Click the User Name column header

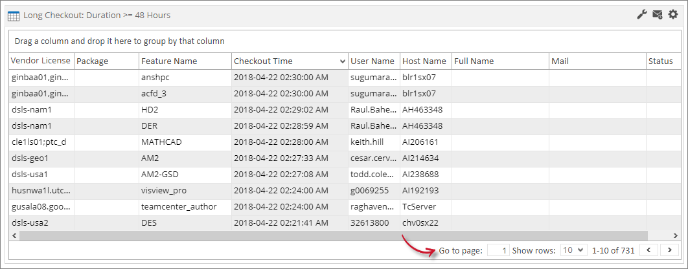point(374,61)
